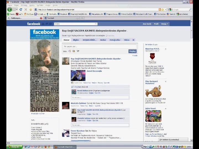Click the search magnifier in Google box
This screenshot has width=199, height=149.
(190, 9)
